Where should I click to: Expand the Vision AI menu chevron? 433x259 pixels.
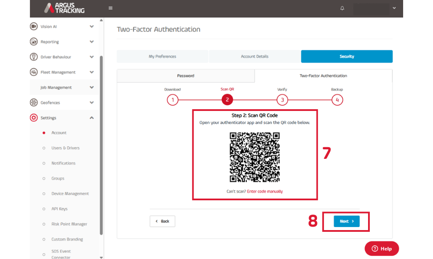coord(92,26)
